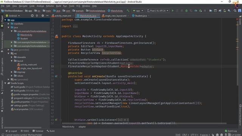This screenshot has width=242, height=136.
Task: Open the Gradle side tool window
Action: [240, 20]
